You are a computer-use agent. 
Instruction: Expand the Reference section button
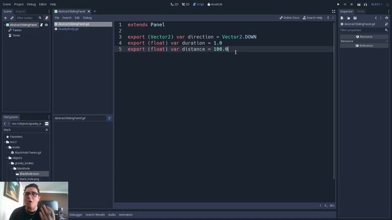pos(364,46)
